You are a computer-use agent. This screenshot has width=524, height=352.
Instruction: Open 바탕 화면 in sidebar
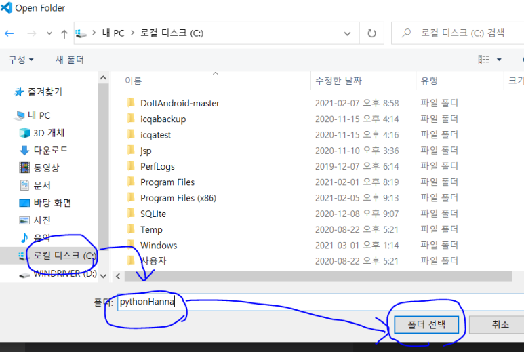tap(52, 203)
